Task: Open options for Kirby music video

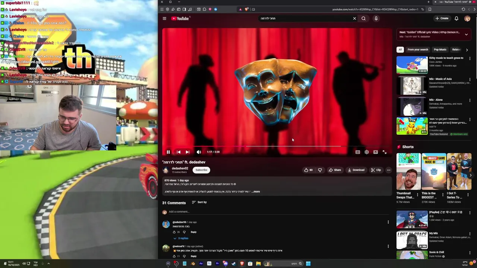Action: click(470, 58)
